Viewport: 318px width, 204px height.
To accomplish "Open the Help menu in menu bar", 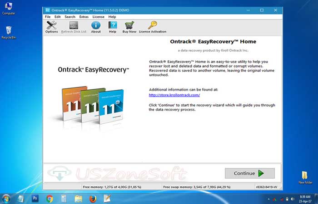I will pyautogui.click(x=112, y=17).
